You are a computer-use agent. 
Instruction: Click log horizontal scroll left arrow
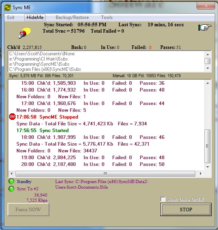pyautogui.click(x=12, y=173)
